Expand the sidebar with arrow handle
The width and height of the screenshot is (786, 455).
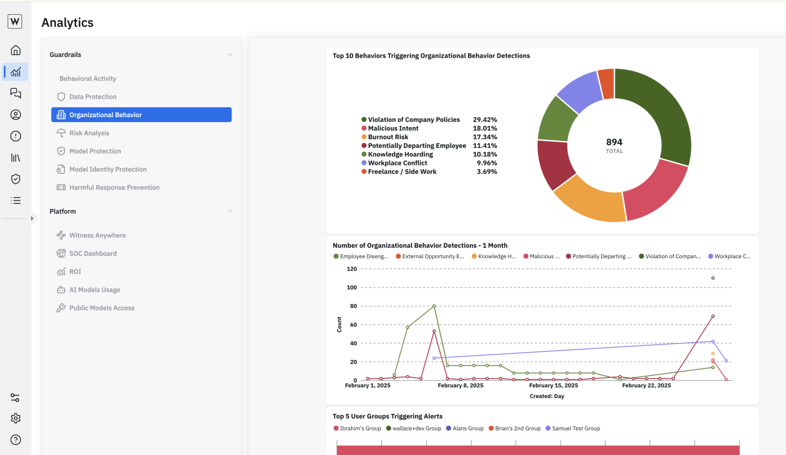coord(32,218)
